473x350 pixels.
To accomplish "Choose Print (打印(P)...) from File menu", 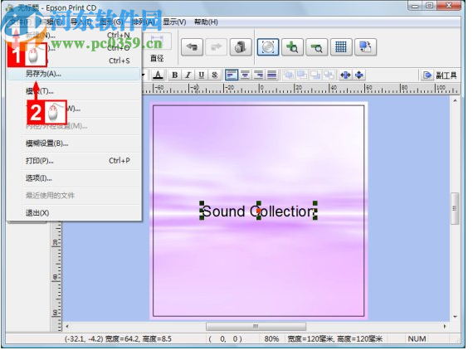I will [73, 161].
